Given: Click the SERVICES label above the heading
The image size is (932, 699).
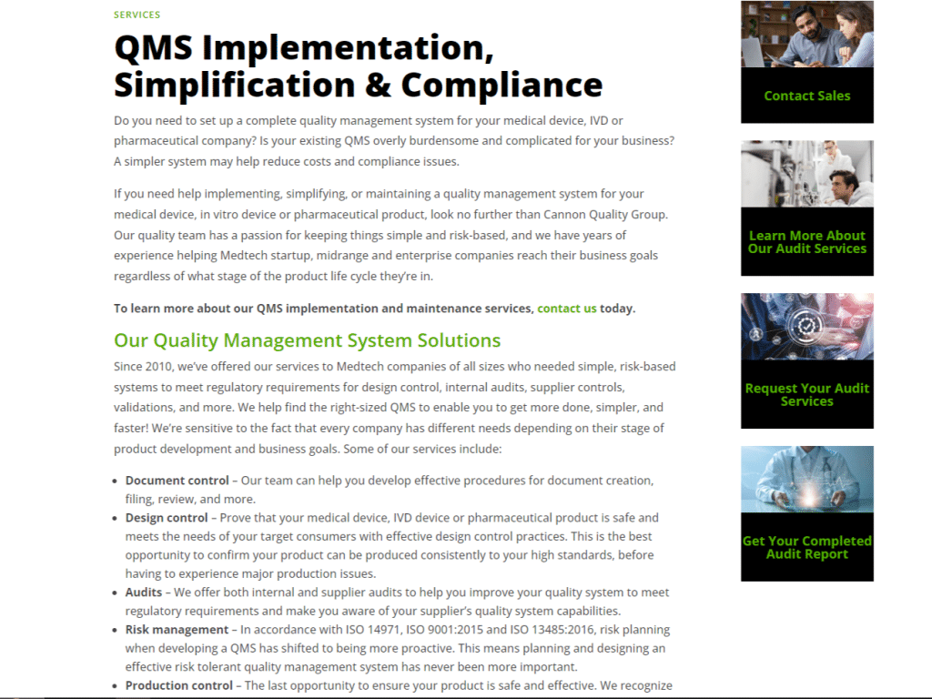Looking at the screenshot, I should pyautogui.click(x=137, y=15).
